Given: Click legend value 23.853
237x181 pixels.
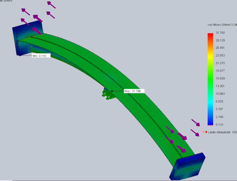Looking at the screenshot, I should (x=220, y=56).
